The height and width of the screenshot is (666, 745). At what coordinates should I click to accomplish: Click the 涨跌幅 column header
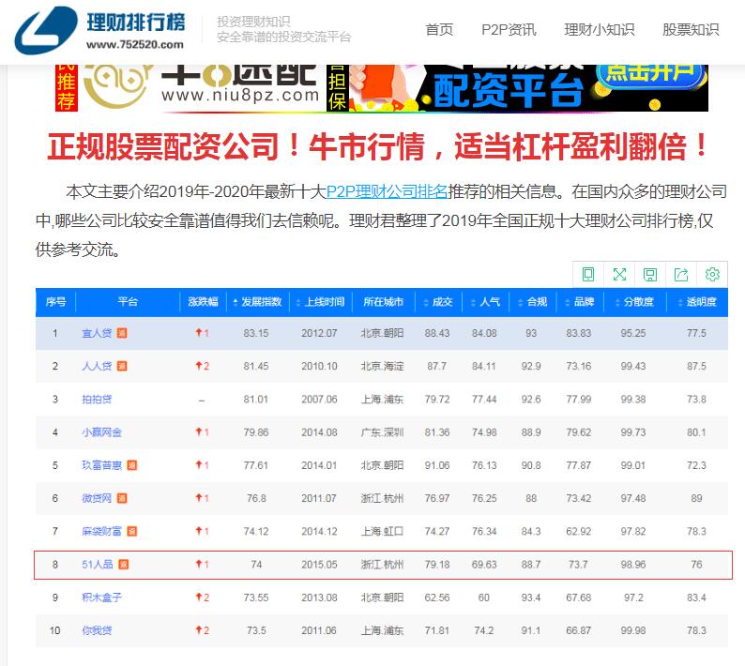coord(203,302)
